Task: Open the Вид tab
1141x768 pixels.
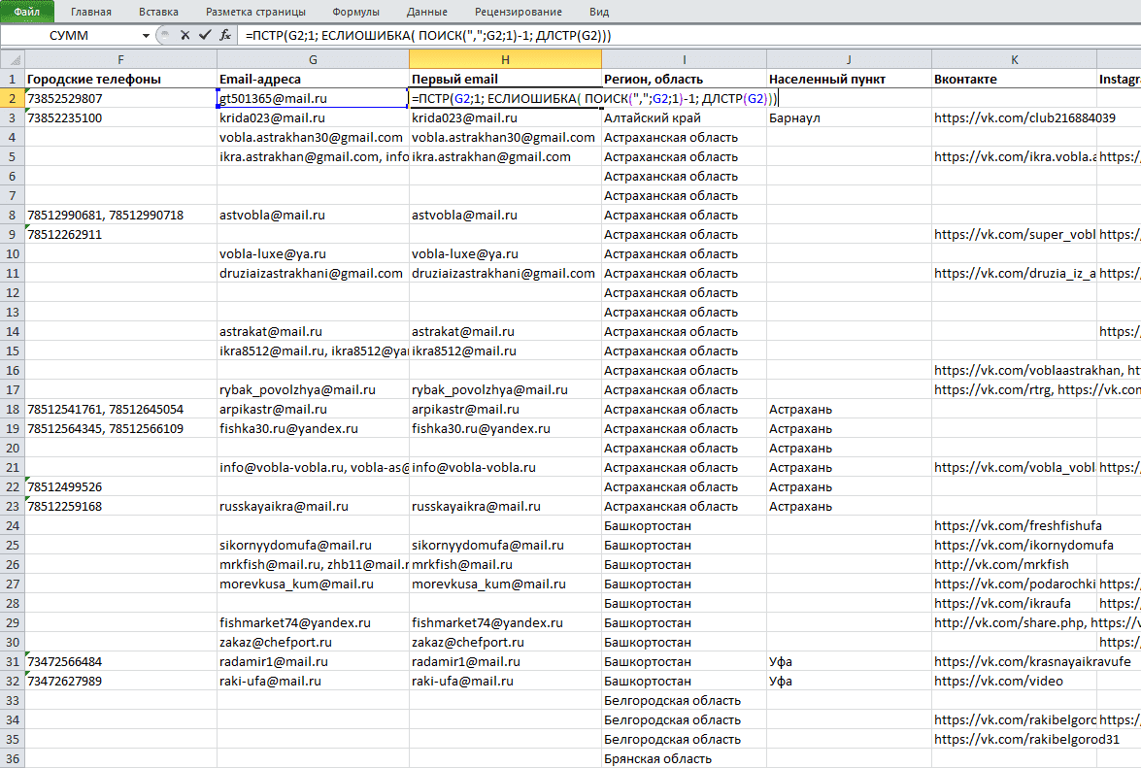Action: click(599, 12)
